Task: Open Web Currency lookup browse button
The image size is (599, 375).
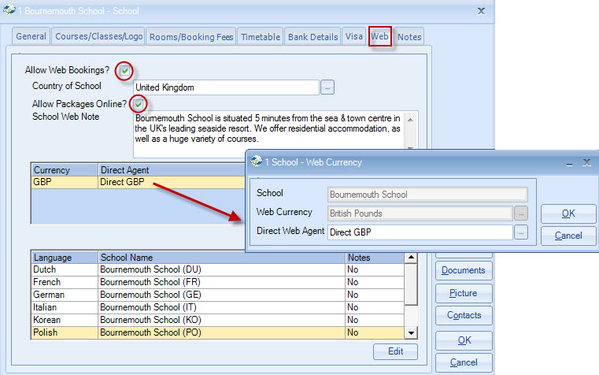Action: pyautogui.click(x=520, y=213)
